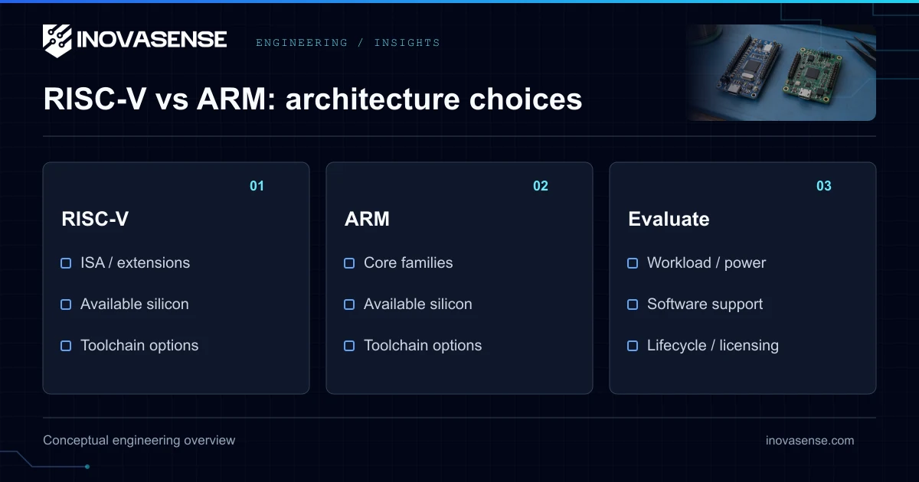The width and height of the screenshot is (919, 482).
Task: Click the Inovasense shield logo icon
Action: click(57, 41)
